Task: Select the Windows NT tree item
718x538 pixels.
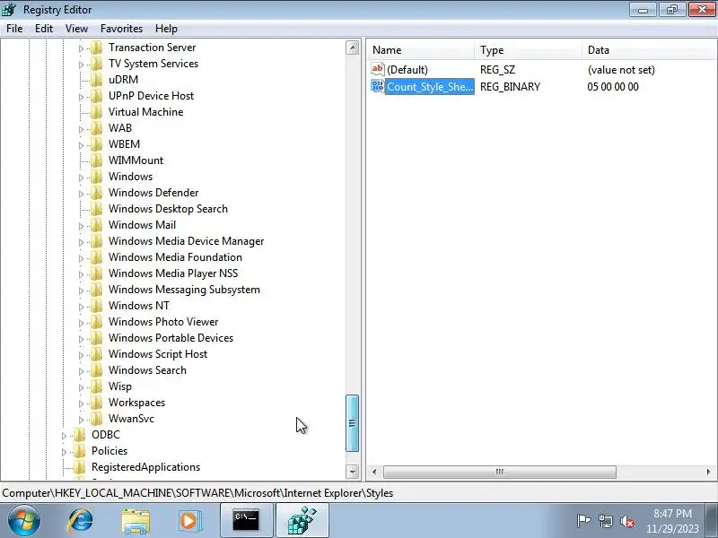Action: tap(139, 306)
